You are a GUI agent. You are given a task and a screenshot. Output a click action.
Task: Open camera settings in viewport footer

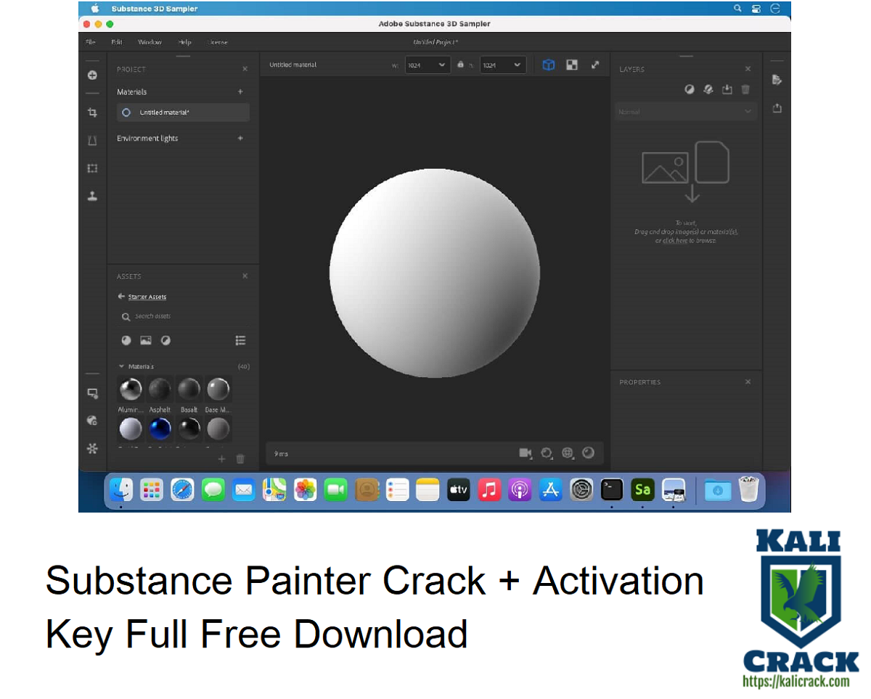(526, 453)
